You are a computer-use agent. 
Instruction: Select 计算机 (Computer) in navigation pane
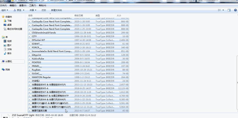[9, 61]
